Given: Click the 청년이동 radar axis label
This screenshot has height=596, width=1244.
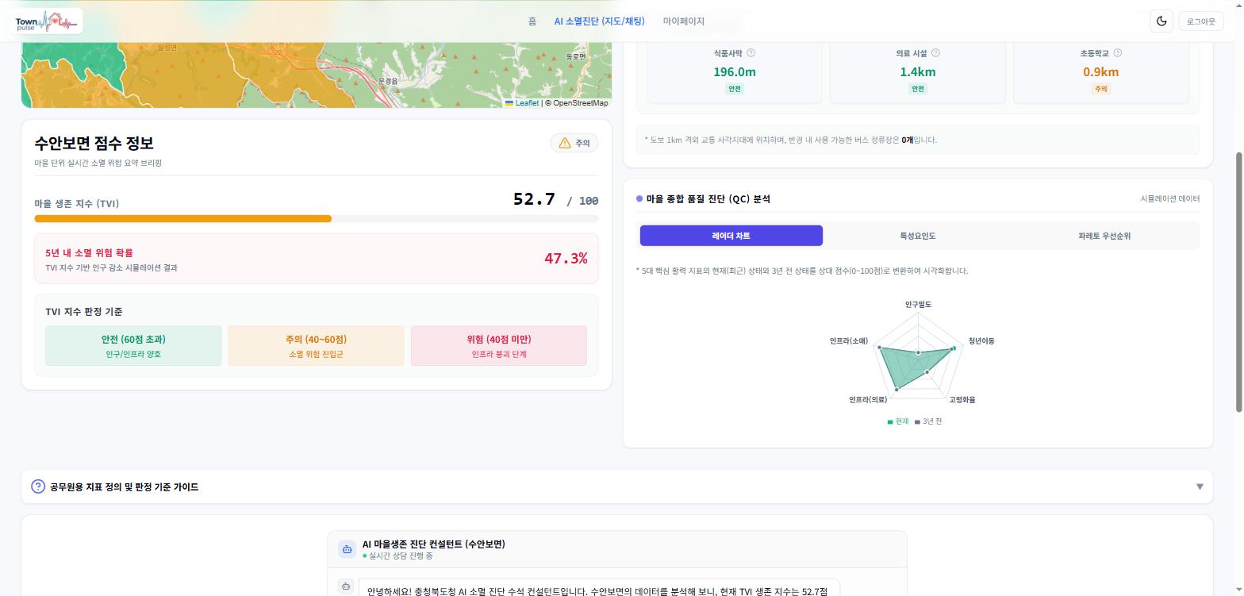Looking at the screenshot, I should click(x=981, y=341).
